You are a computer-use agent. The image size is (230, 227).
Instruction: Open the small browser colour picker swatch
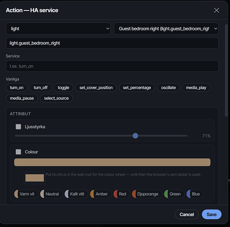coord(34,178)
